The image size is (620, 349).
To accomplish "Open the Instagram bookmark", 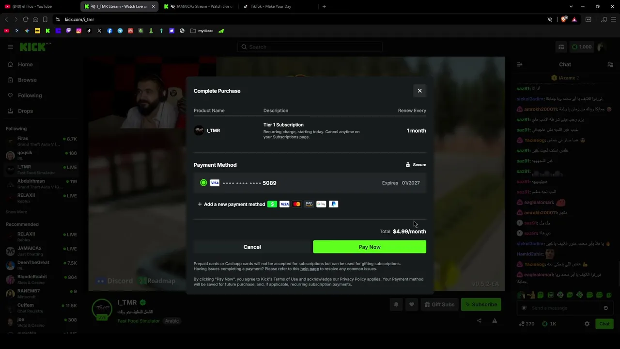I will pos(78,31).
